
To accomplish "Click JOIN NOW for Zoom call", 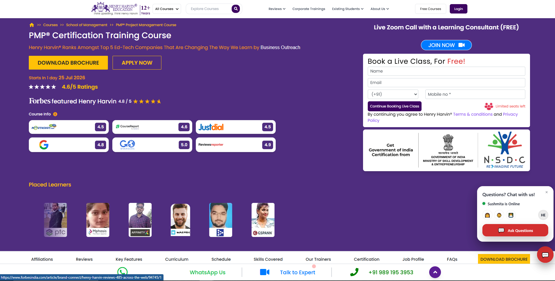I will tap(446, 45).
